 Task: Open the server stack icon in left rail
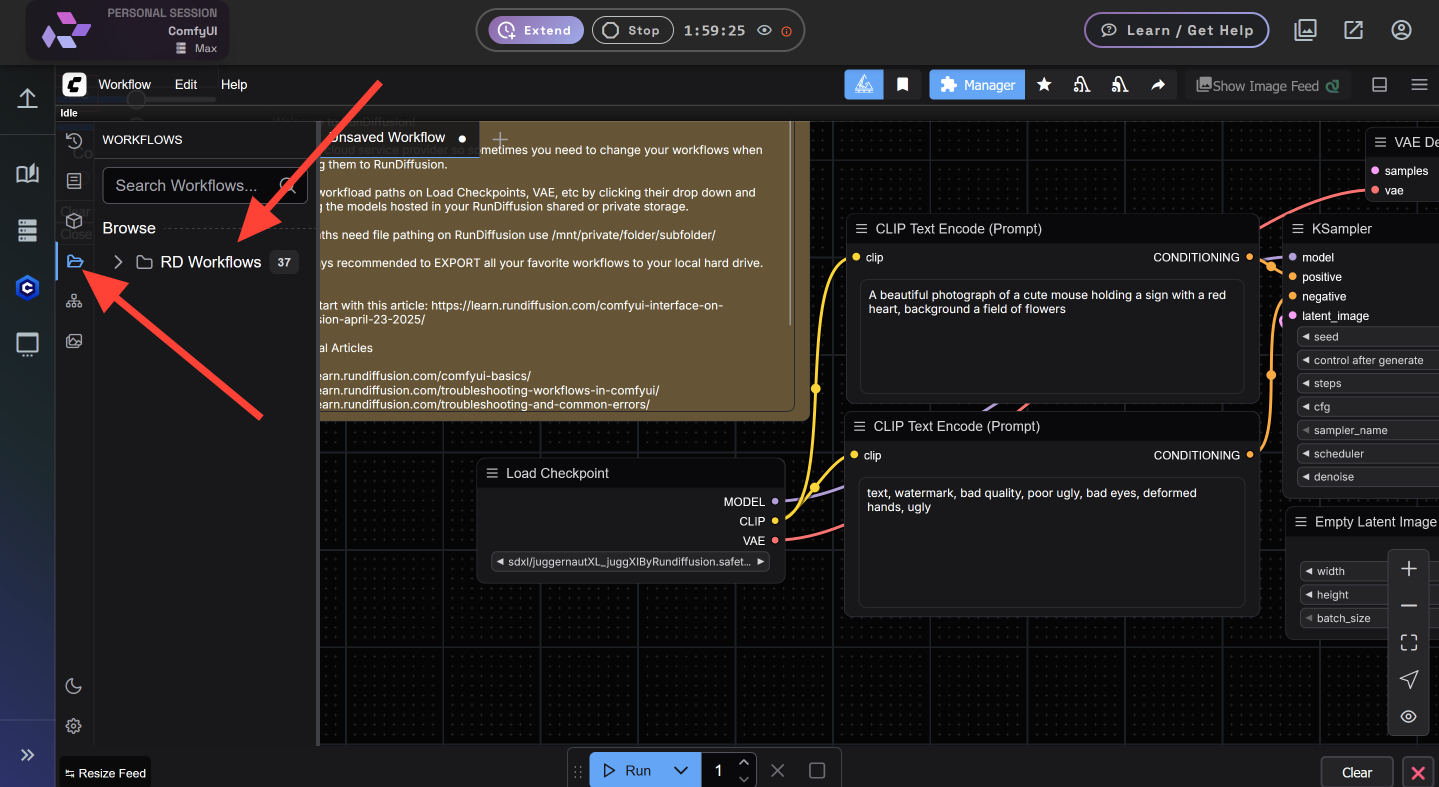(27, 230)
